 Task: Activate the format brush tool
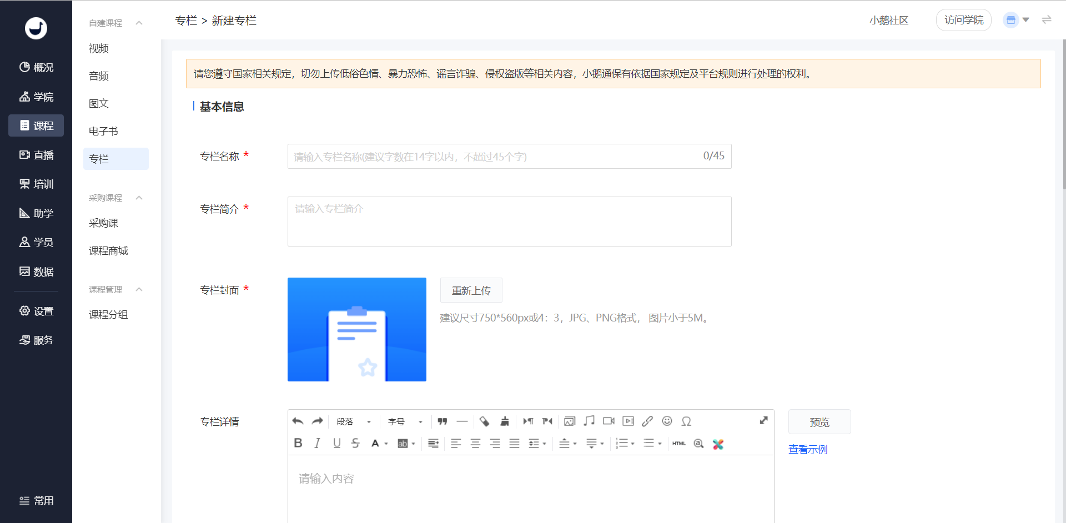(x=504, y=421)
